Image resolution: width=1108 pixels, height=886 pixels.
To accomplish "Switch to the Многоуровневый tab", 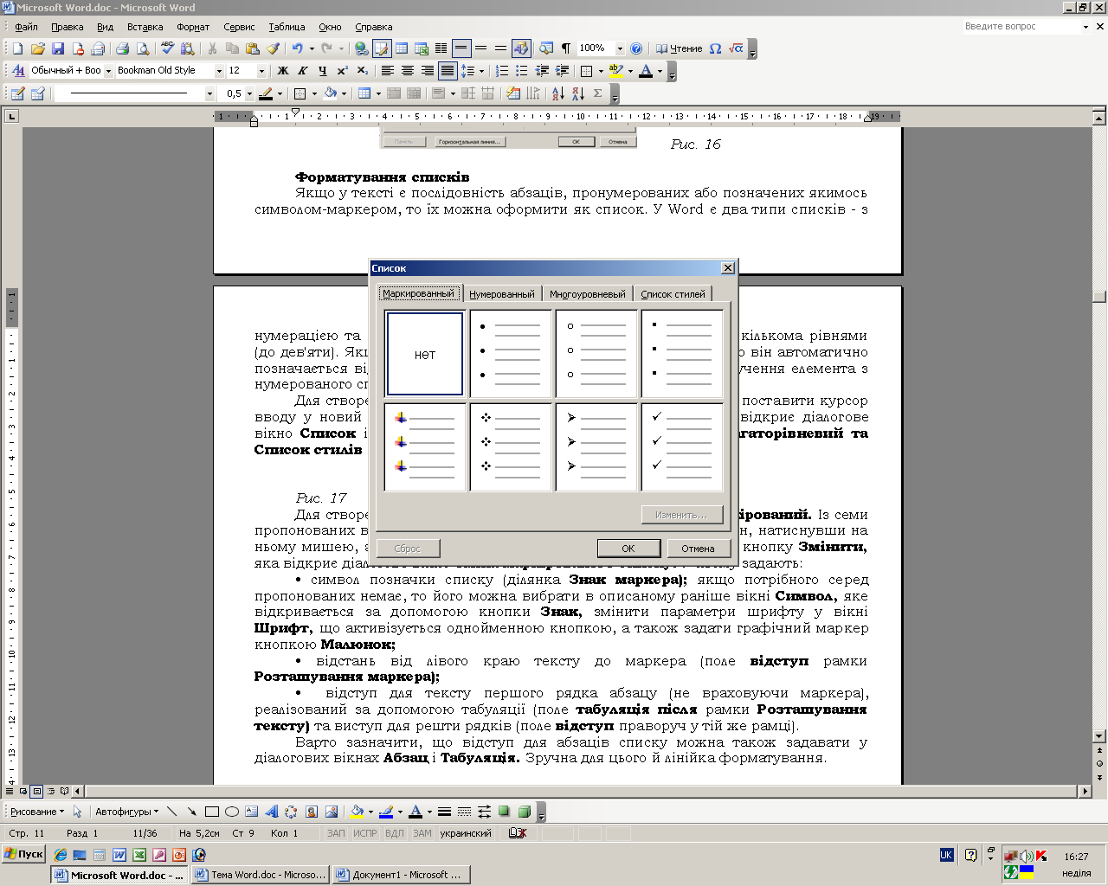I will [587, 294].
